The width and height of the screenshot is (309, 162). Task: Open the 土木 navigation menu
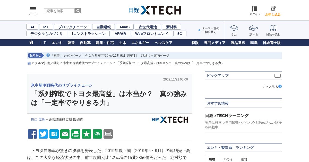click(123, 43)
